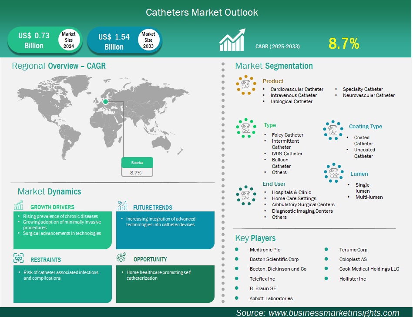Click the Coating Type gear icon

333,130
